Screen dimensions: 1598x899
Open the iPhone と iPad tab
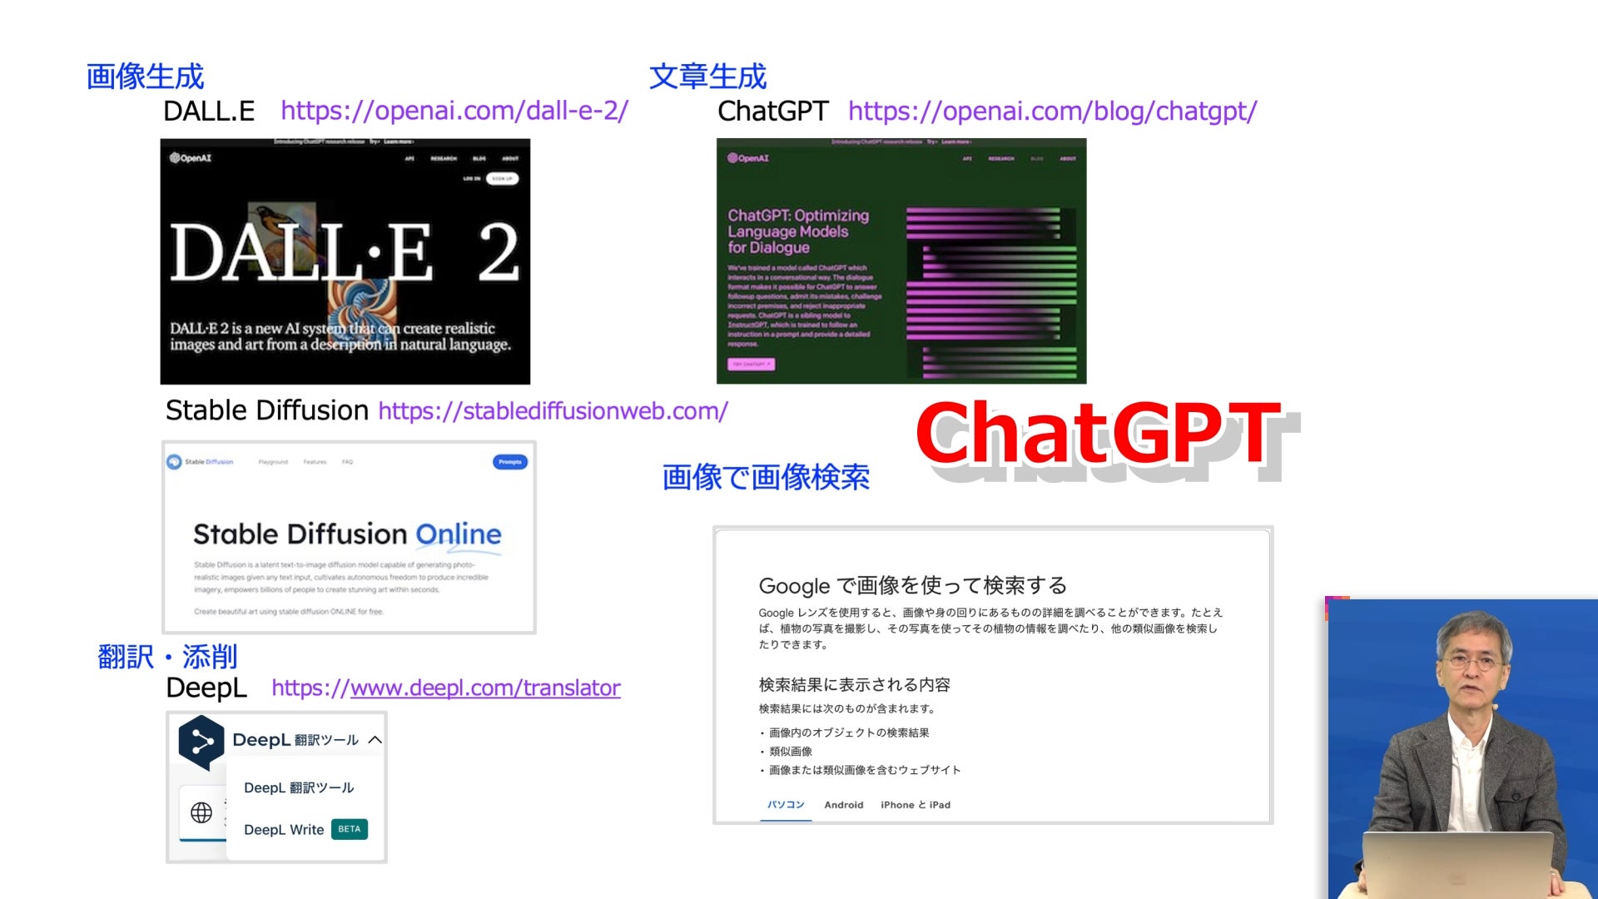pos(915,805)
